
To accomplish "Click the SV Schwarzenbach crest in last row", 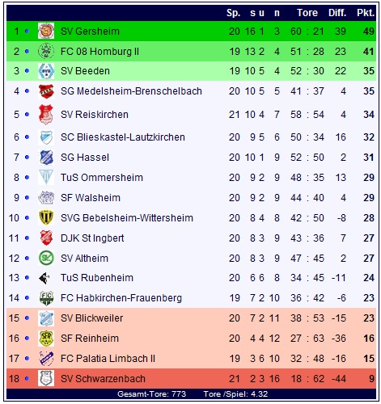I will point(46,378).
